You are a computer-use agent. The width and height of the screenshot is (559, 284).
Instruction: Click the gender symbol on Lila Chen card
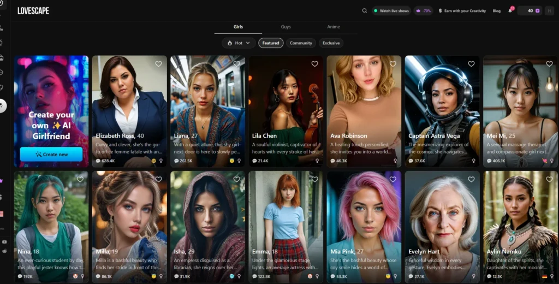click(317, 161)
